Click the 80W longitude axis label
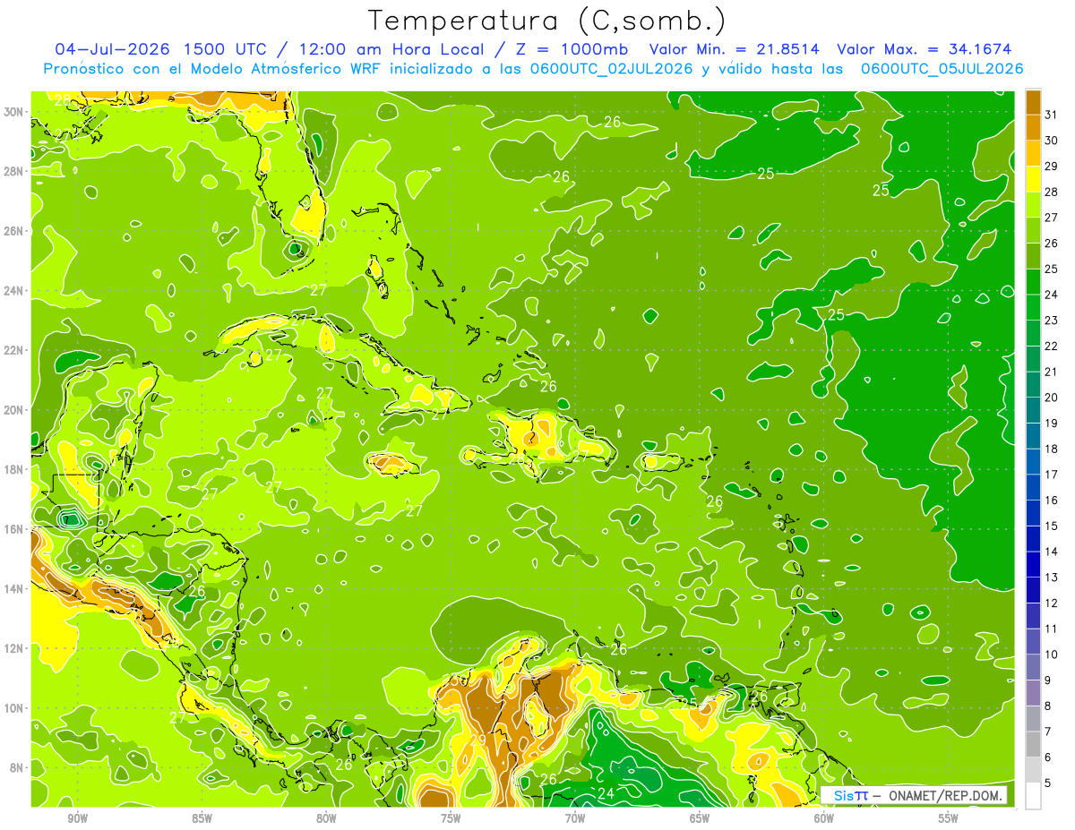This screenshot has height=830, width=1075. 326,818
